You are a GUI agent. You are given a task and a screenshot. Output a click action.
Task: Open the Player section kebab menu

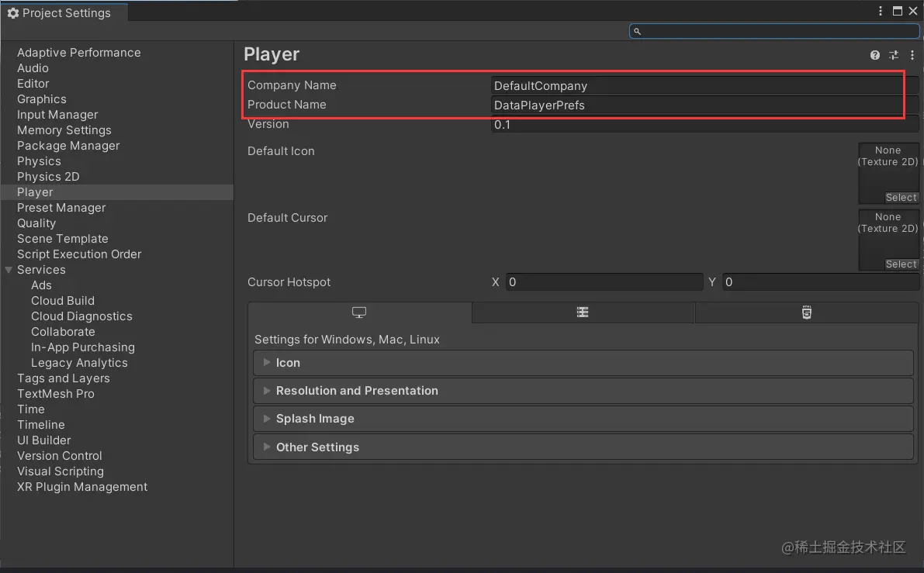click(912, 55)
